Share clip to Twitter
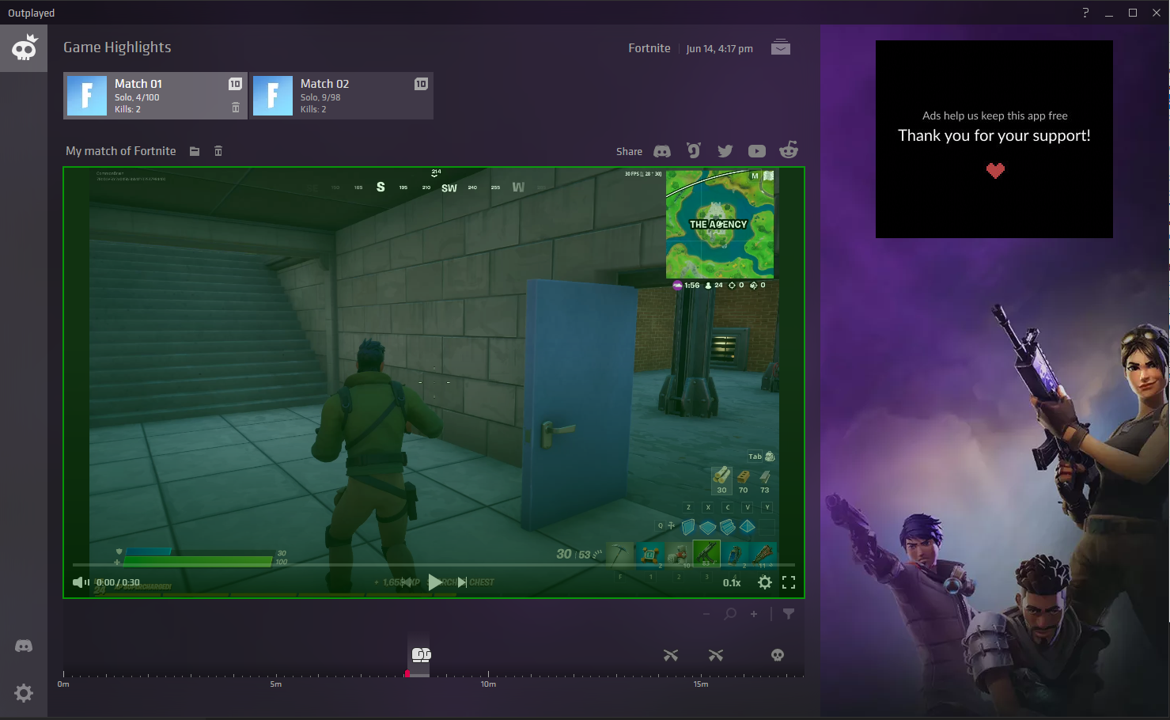Screen dimensions: 1170x720 point(725,151)
